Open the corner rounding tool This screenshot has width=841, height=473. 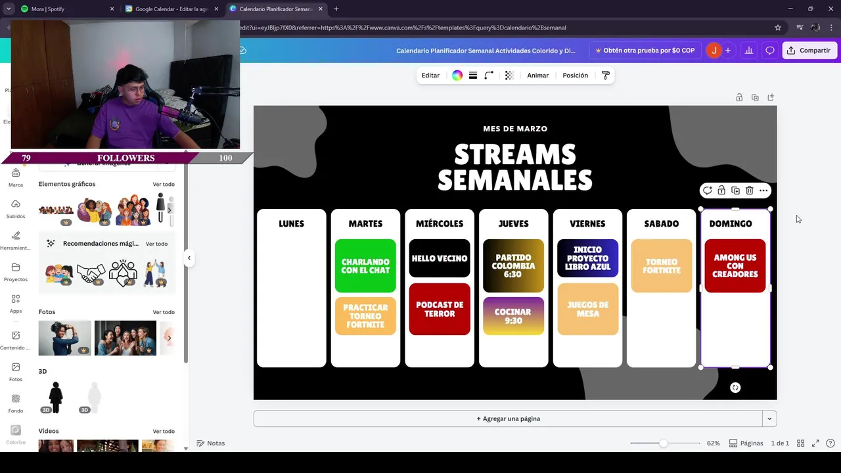click(x=489, y=76)
